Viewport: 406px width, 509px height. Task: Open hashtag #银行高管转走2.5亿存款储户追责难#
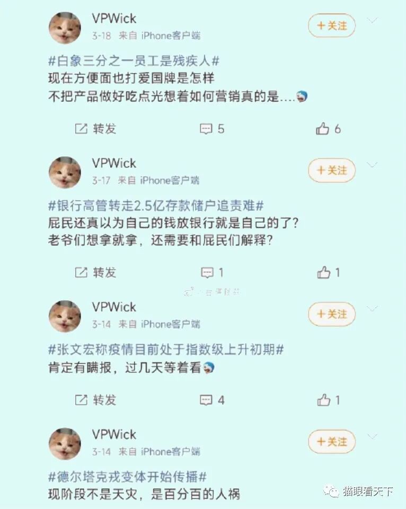(156, 206)
